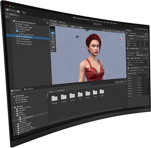Toggle the eye visibility button in top toolbar

click(18, 12)
